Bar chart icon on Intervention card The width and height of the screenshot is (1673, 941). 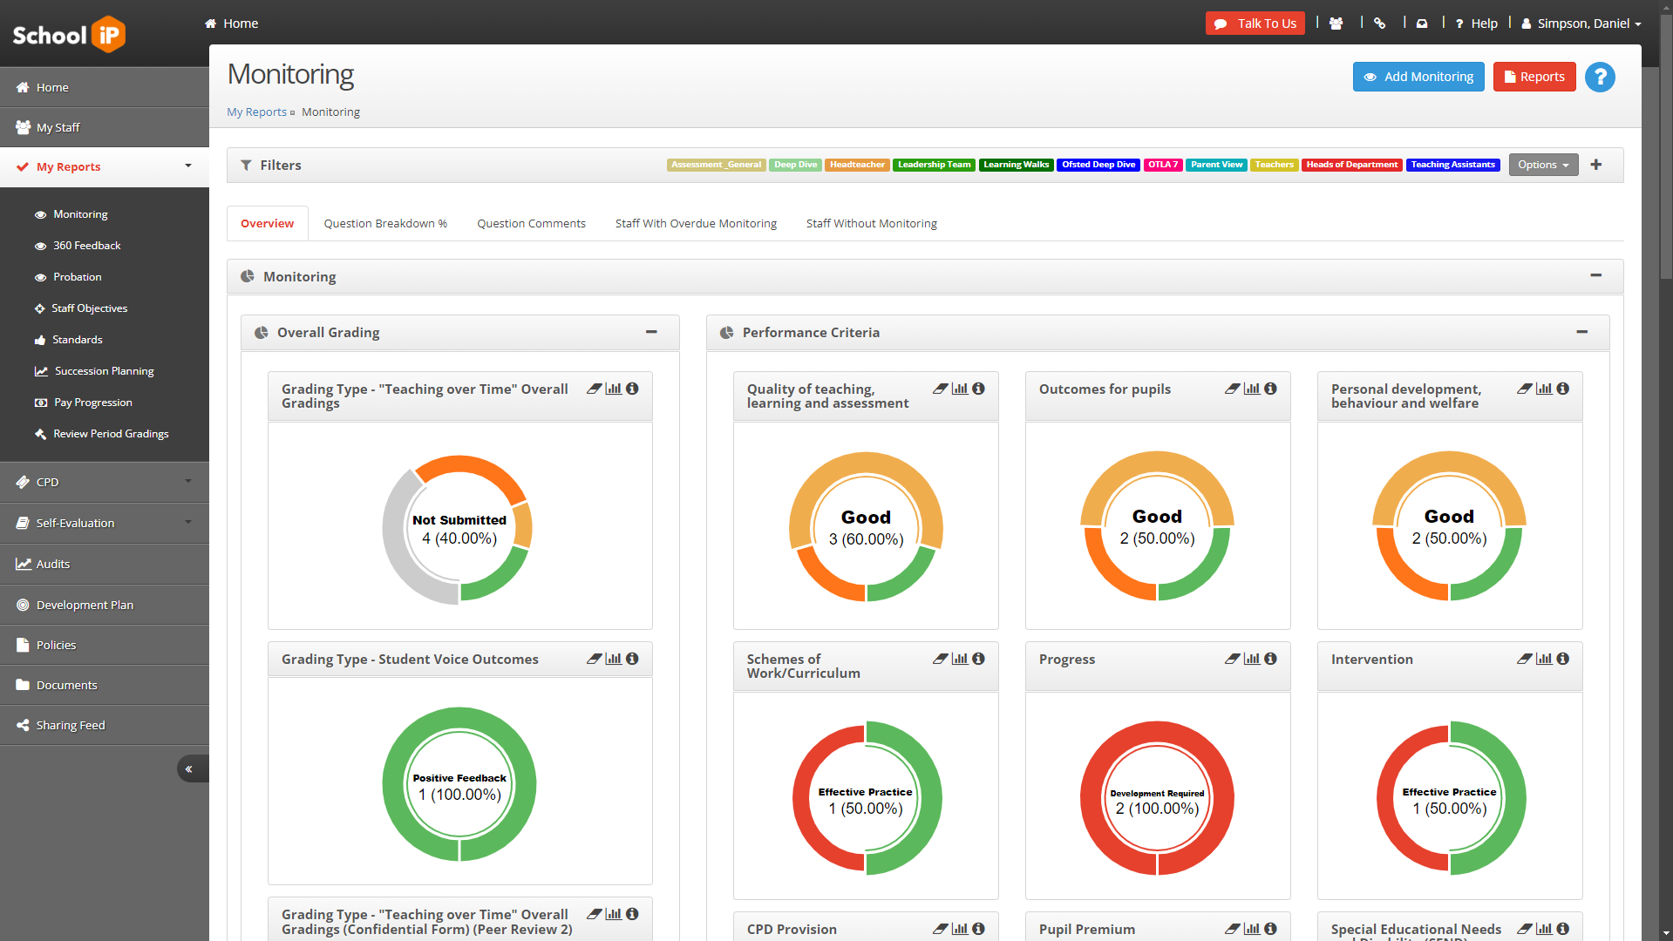point(1544,659)
